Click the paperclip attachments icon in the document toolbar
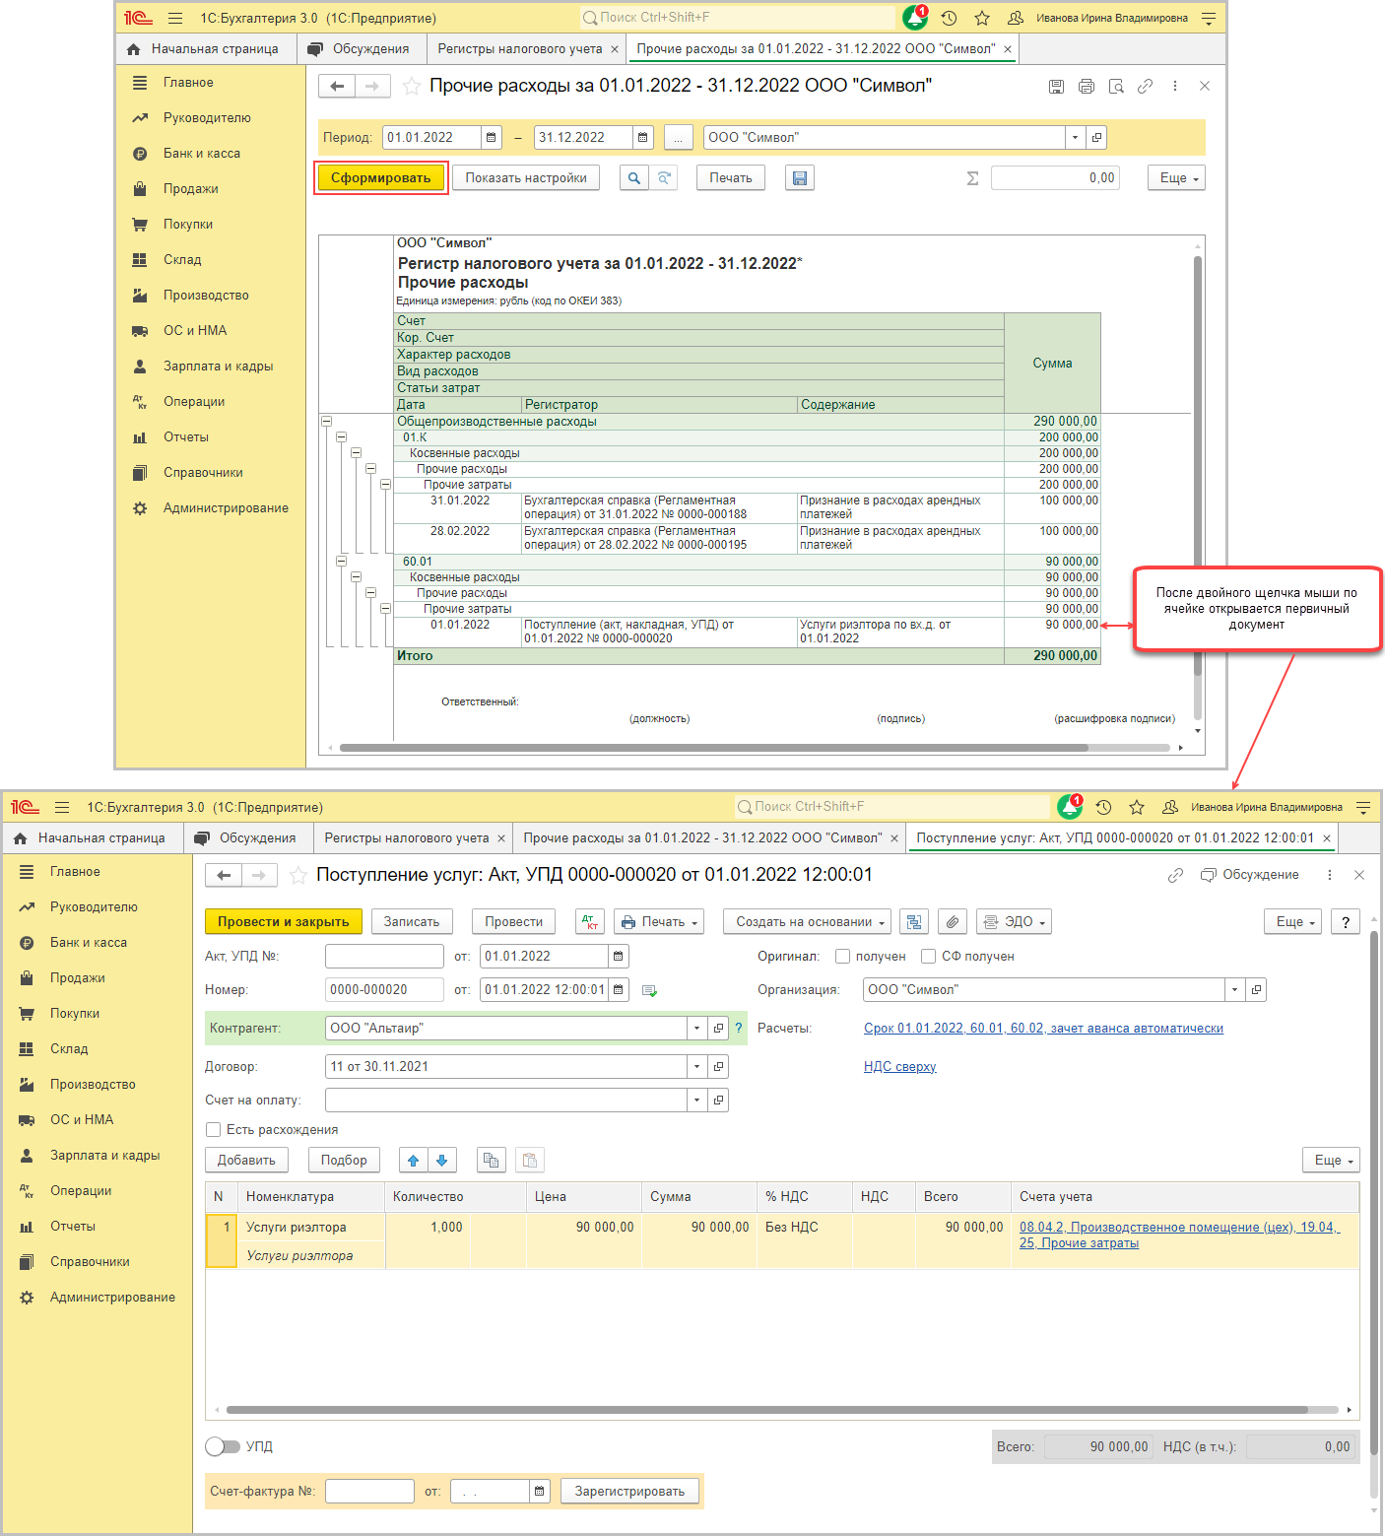 coord(953,922)
